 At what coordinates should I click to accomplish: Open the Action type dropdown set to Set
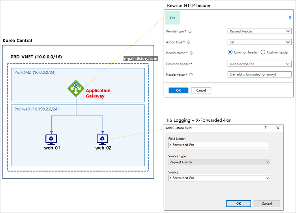point(260,42)
